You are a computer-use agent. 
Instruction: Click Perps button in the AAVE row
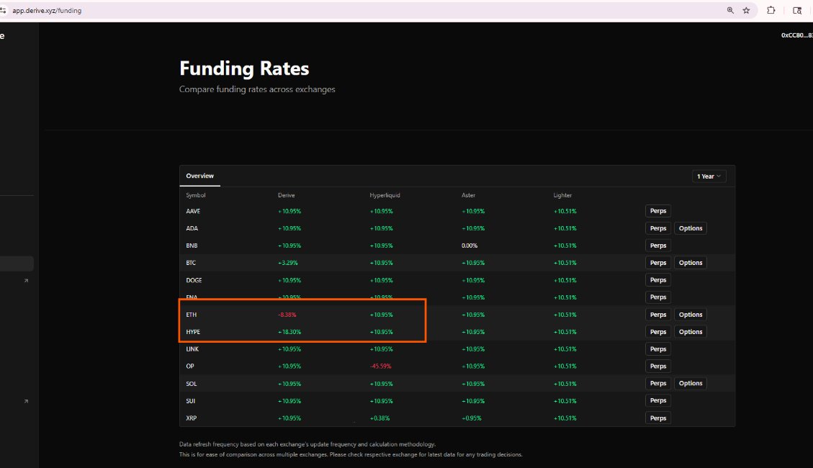[658, 211]
